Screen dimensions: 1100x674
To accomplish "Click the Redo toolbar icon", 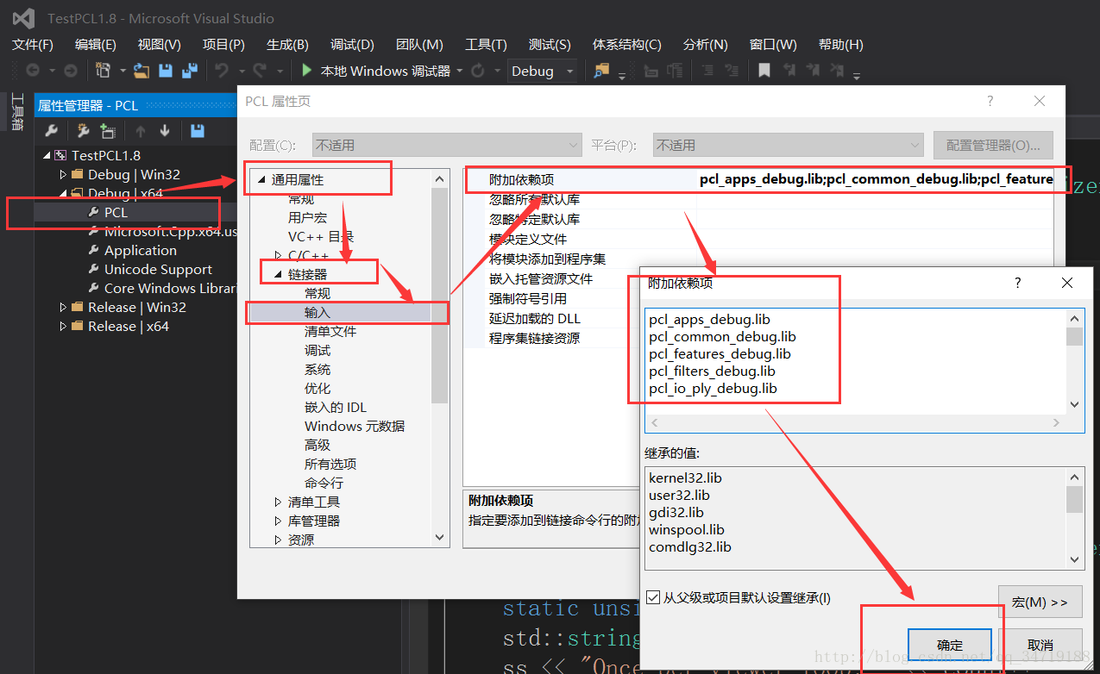I will 259,71.
